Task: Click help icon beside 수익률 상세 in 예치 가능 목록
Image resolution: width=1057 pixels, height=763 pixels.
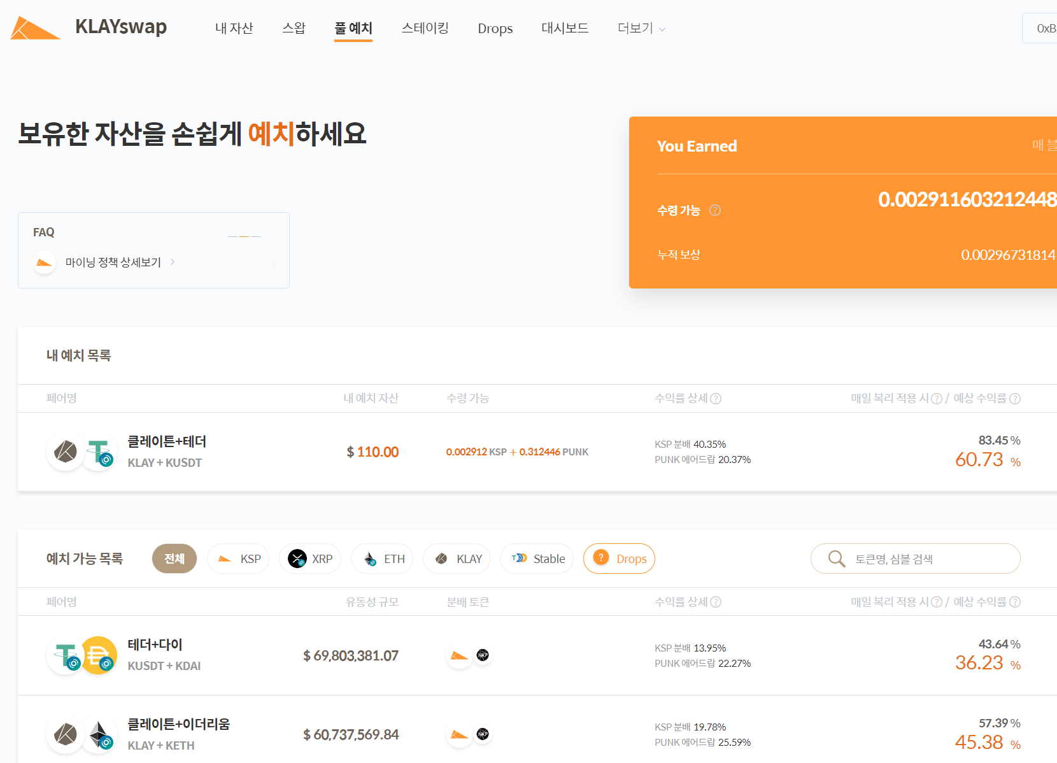Action: pyautogui.click(x=716, y=603)
